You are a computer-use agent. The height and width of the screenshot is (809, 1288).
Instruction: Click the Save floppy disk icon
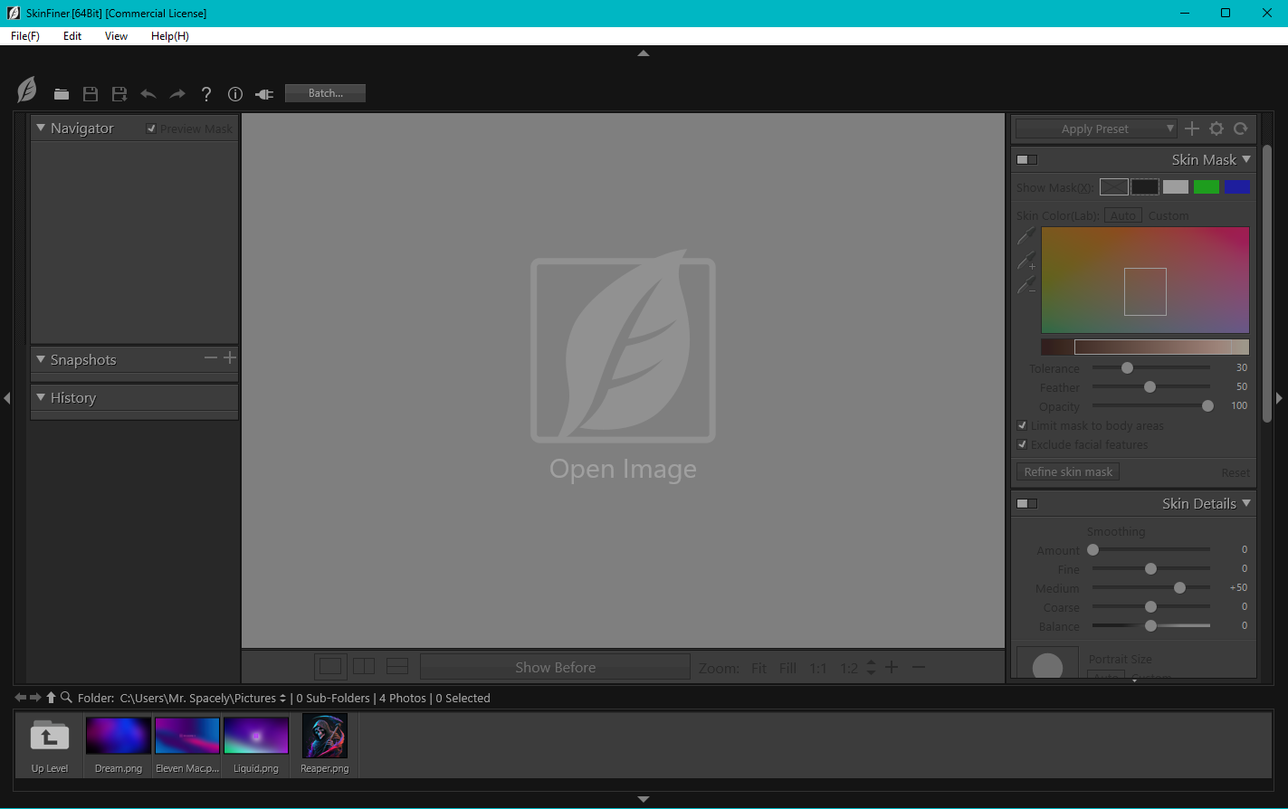tap(91, 94)
